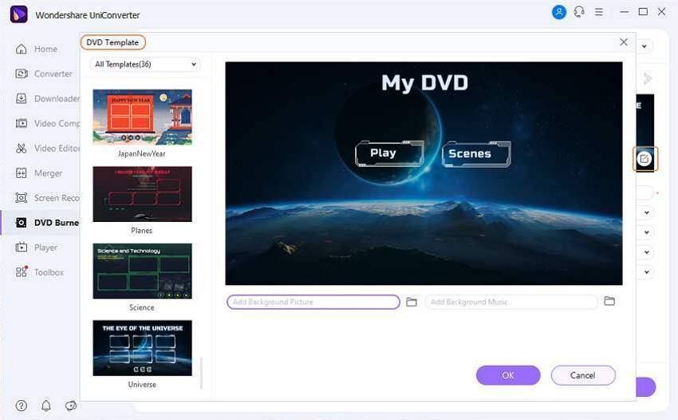This screenshot has width=678, height=420.
Task: Click the JapanNewYear template name
Action: tap(142, 154)
